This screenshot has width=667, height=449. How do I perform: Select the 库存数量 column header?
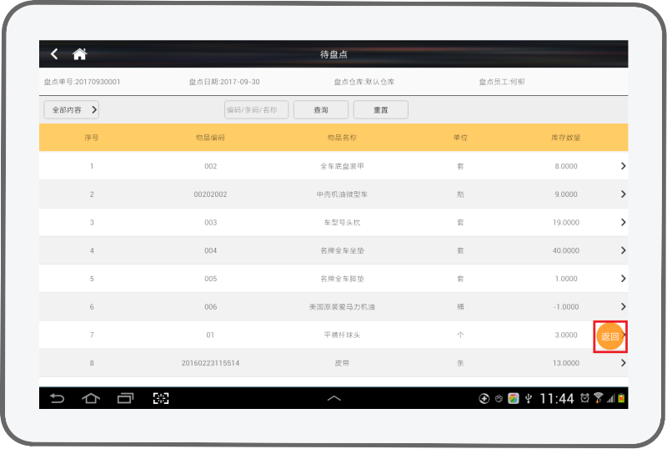click(x=565, y=137)
